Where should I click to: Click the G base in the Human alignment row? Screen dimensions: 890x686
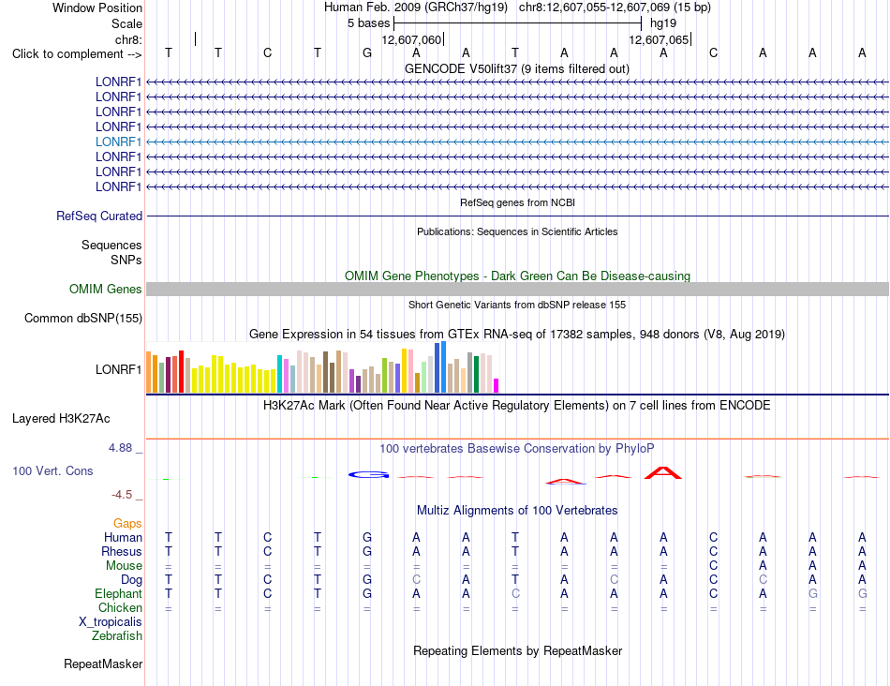(x=367, y=537)
